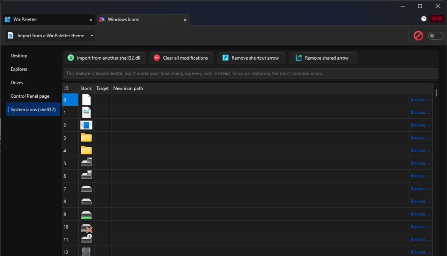
Task: Switch to the WinPaletter tab
Action: (25, 20)
